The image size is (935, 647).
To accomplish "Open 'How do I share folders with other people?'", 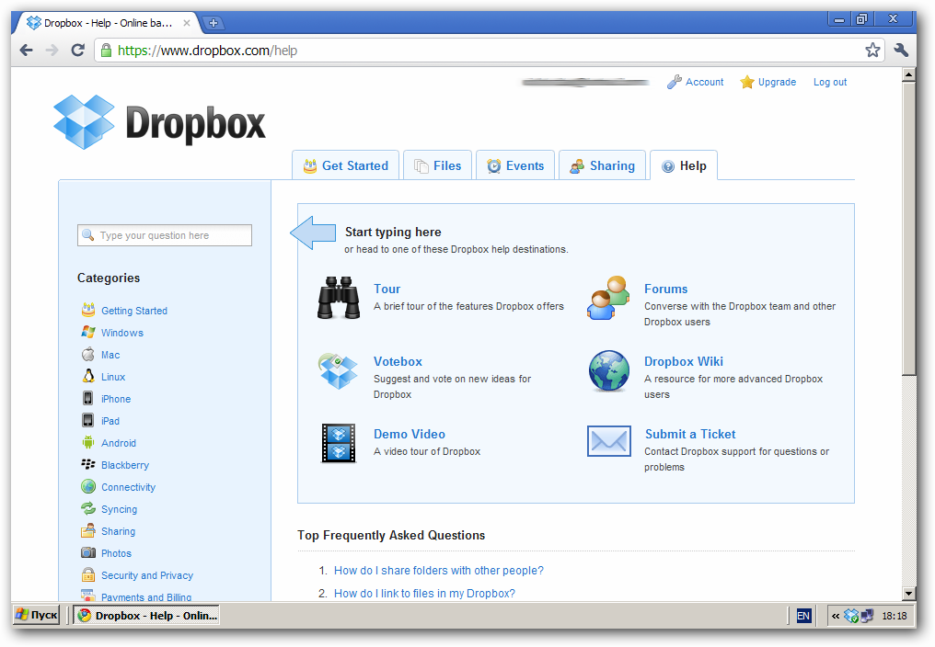I will pos(439,571).
